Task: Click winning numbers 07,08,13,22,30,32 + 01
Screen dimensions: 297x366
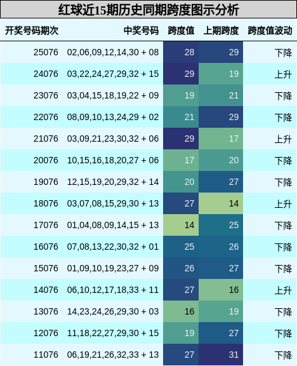Action: (x=113, y=247)
